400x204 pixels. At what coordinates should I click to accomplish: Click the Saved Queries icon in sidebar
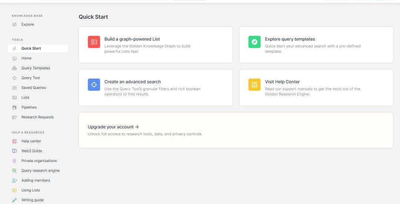[x=14, y=88]
